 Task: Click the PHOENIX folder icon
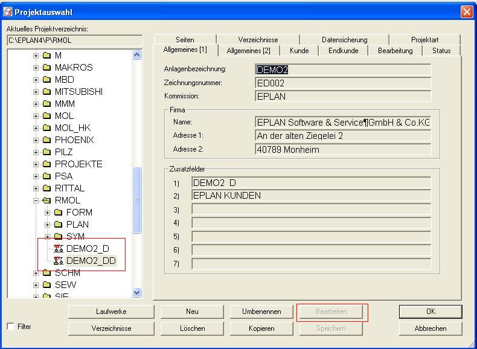46,140
